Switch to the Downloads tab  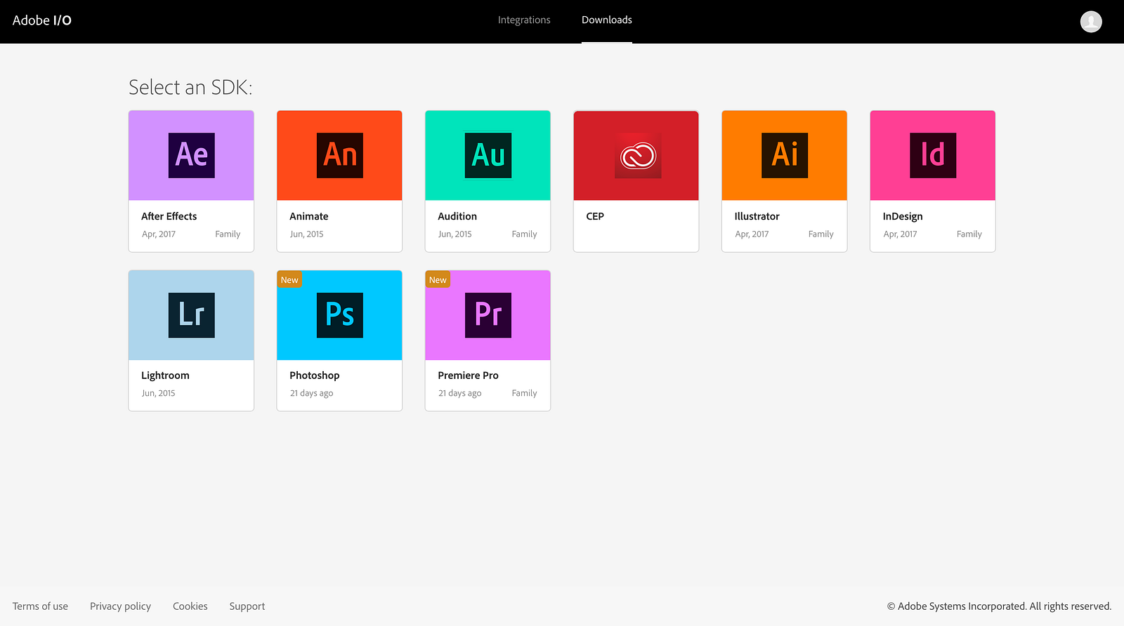pos(607,20)
